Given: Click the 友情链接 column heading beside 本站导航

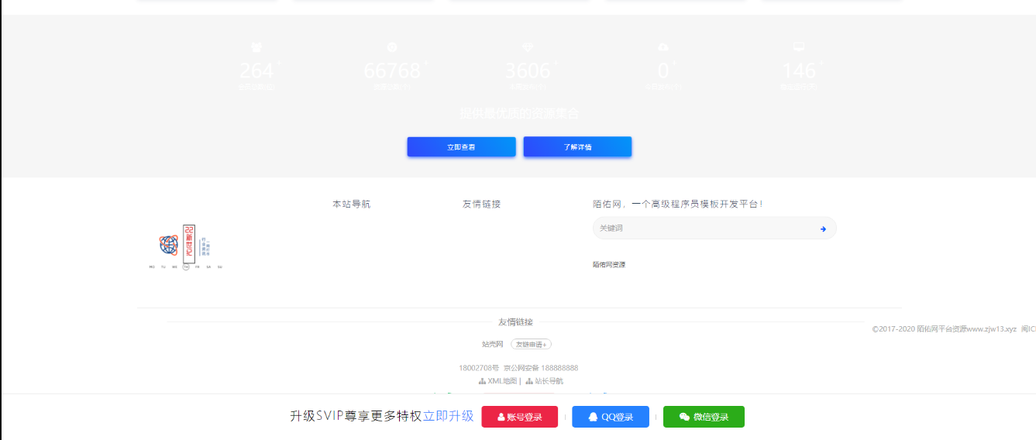Looking at the screenshot, I should point(481,204).
